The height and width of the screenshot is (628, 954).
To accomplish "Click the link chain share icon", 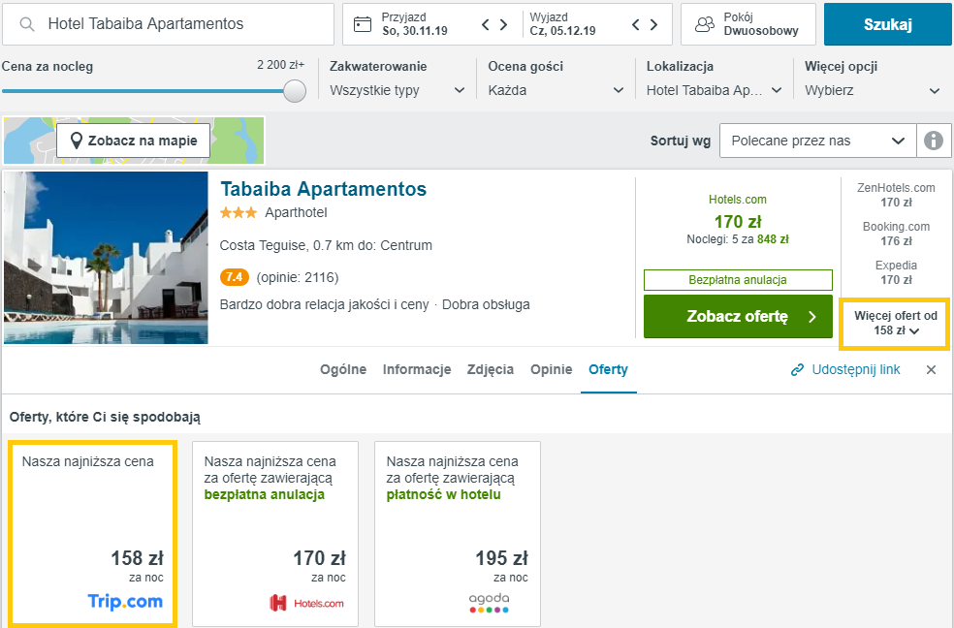I will point(797,369).
